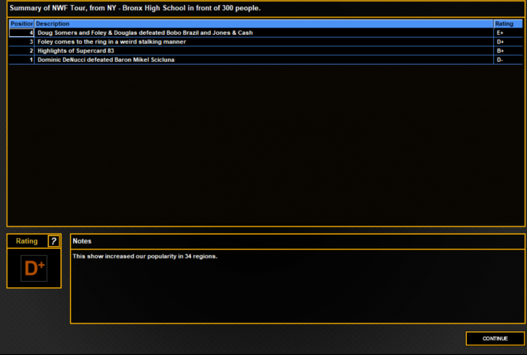
Task: Click position cell number 1
Action: point(22,60)
